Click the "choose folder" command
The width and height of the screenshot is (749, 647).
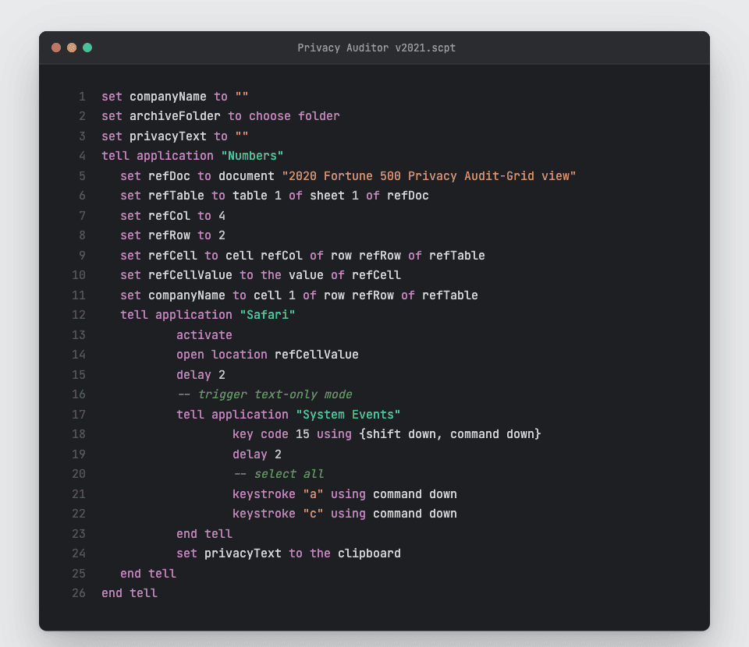pyautogui.click(x=294, y=116)
